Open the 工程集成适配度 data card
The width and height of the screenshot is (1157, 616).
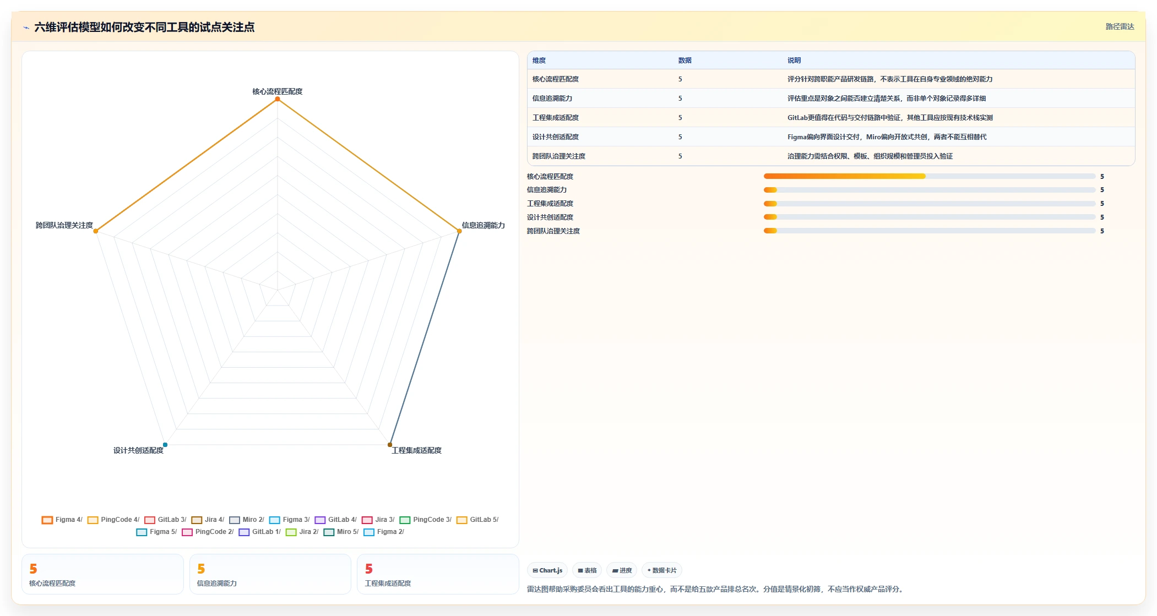[438, 574]
